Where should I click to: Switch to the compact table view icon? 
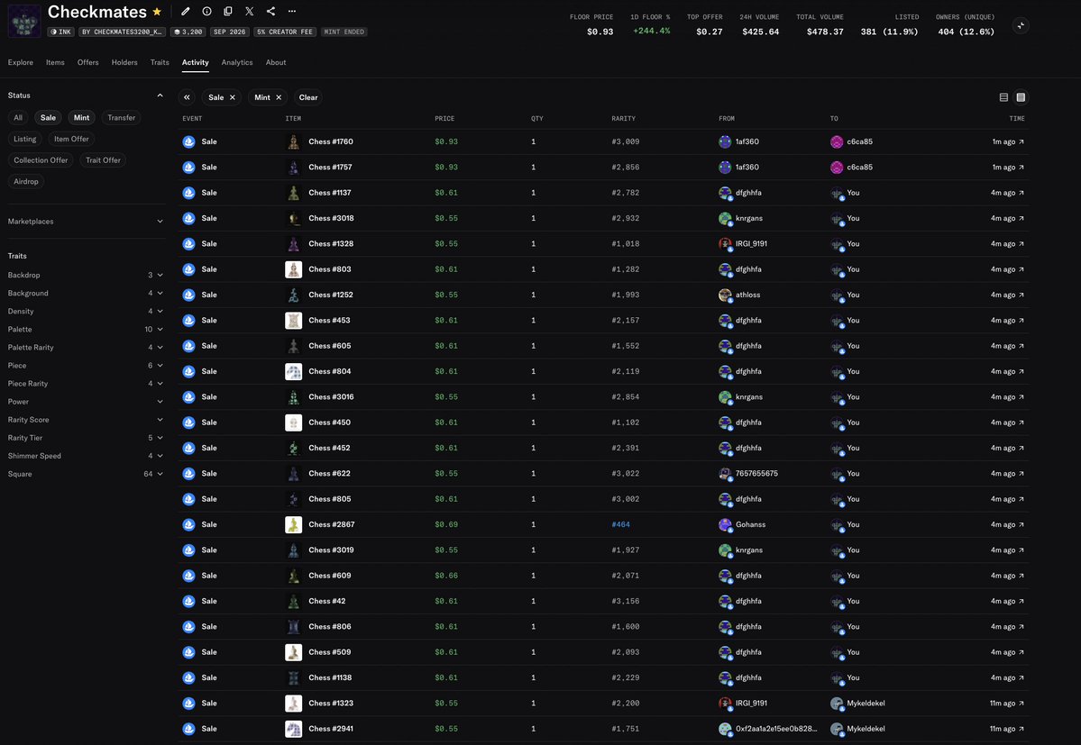point(1003,97)
